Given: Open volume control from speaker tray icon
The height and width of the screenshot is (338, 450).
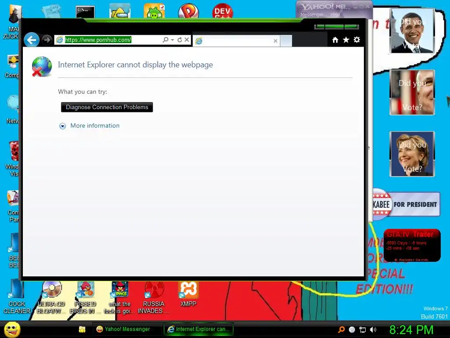Looking at the screenshot, I should (x=373, y=330).
